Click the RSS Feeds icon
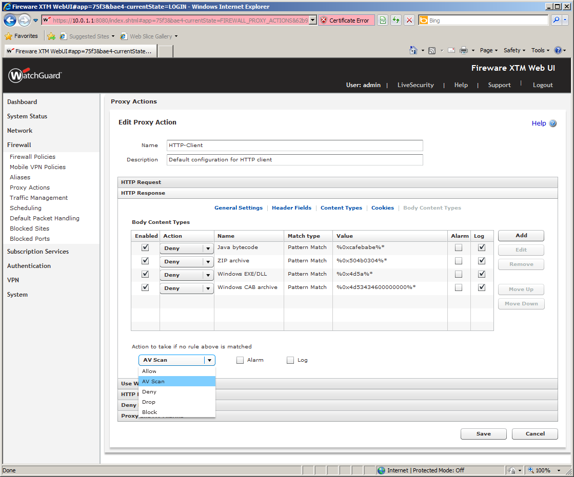The image size is (574, 477). [x=432, y=50]
